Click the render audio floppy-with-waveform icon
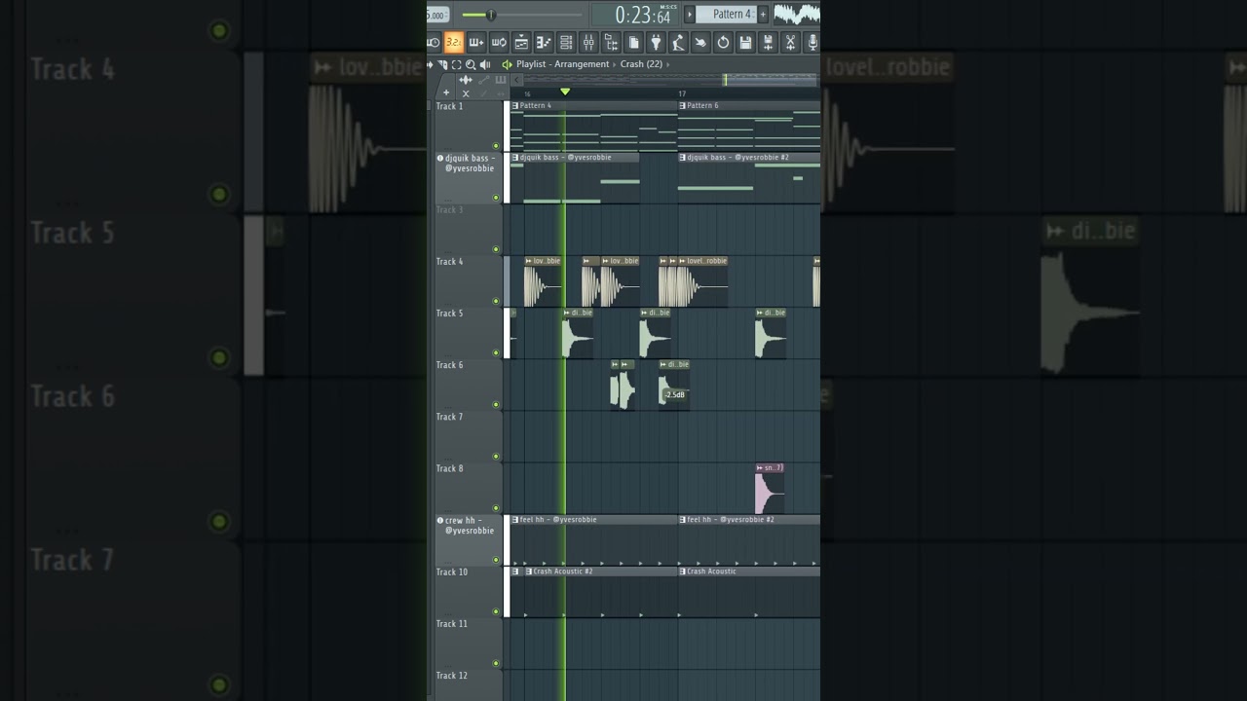Image resolution: width=1247 pixels, height=701 pixels. click(x=768, y=42)
